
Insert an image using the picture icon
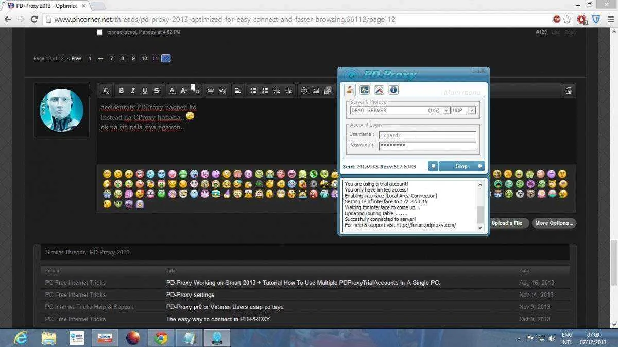pos(316,90)
